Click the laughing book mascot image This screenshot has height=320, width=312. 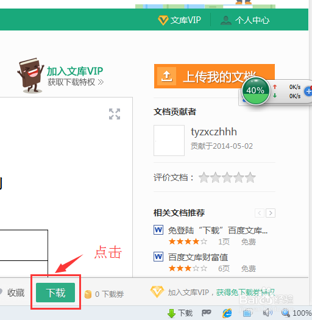click(30, 76)
